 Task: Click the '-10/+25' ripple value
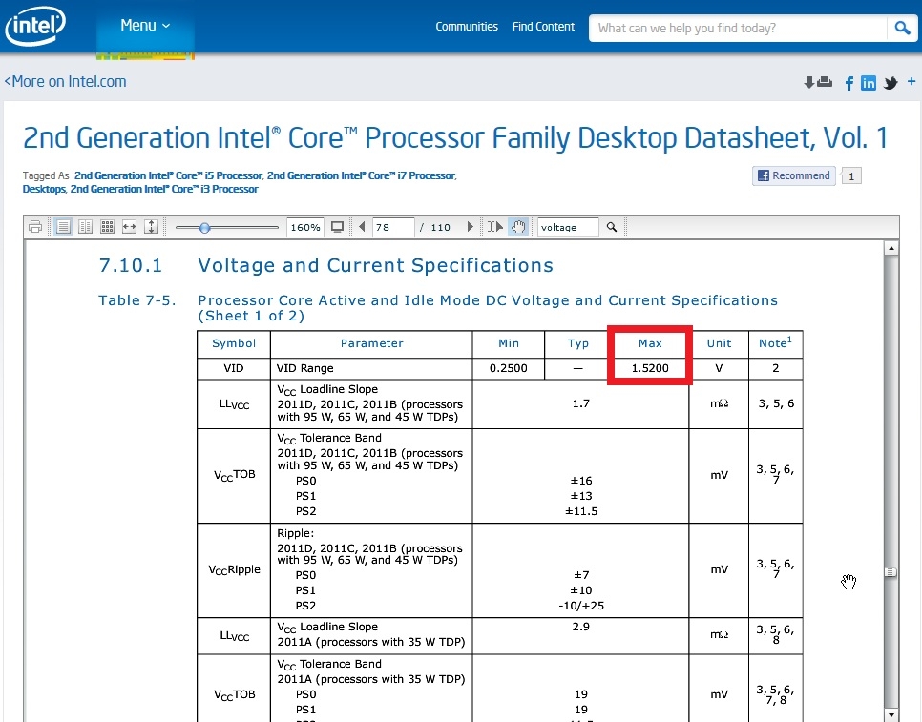coord(581,606)
